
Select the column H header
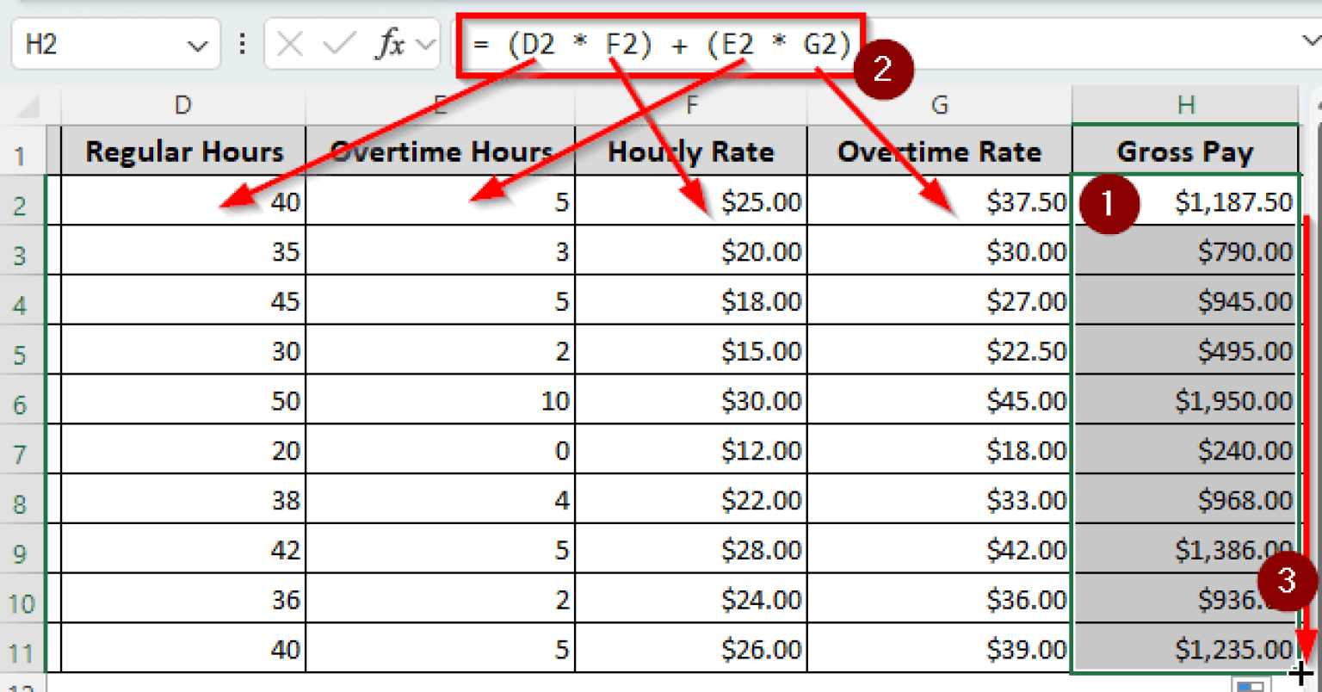pyautogui.click(x=1186, y=105)
